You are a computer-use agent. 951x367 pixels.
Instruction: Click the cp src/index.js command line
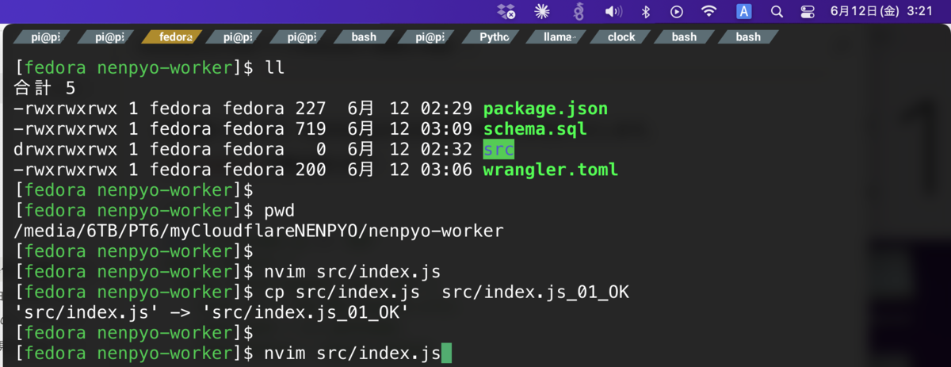(x=447, y=292)
